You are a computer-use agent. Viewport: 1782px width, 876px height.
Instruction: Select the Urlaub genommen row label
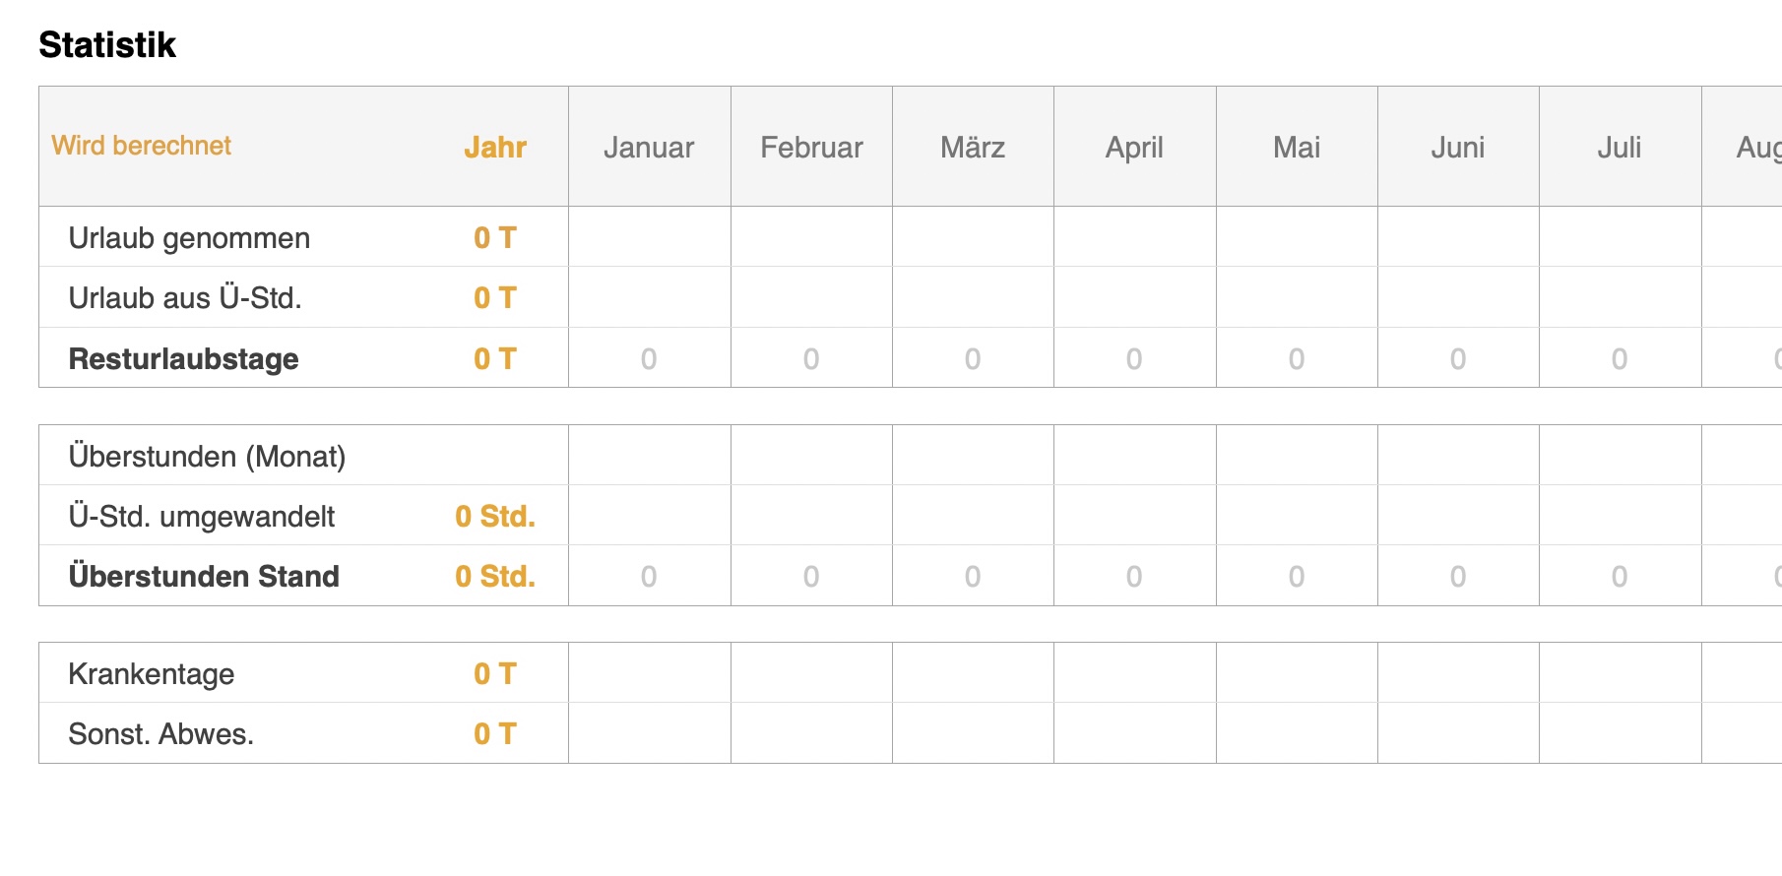189,238
